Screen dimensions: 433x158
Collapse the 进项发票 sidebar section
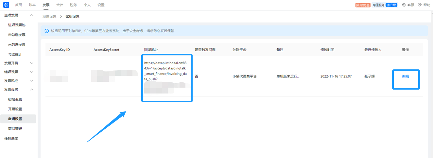coord(32,15)
